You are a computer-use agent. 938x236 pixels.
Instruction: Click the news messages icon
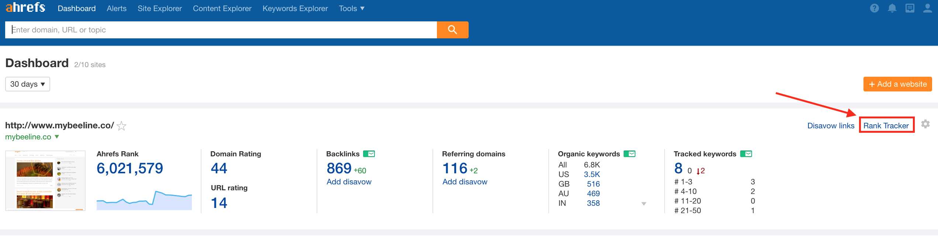[x=910, y=8]
